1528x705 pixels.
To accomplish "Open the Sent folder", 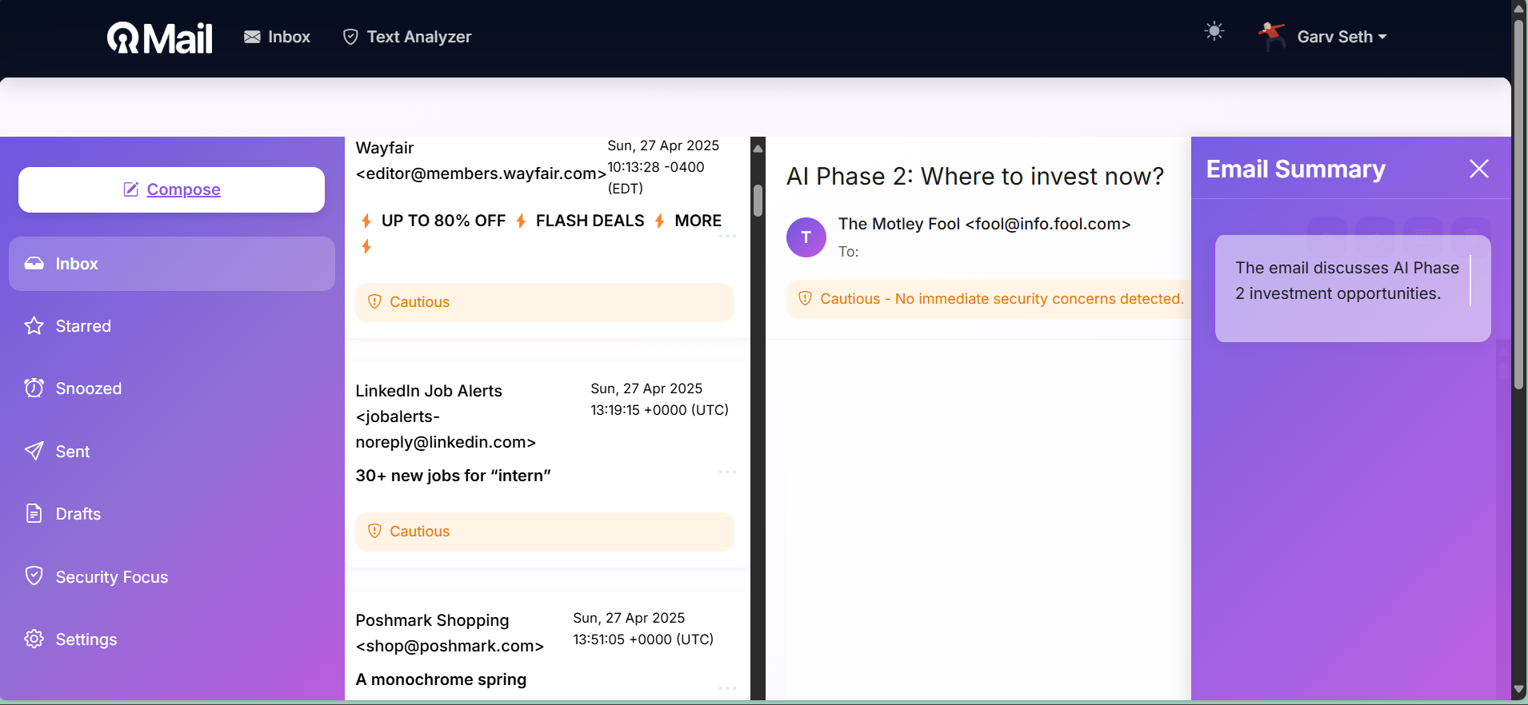I will point(72,452).
